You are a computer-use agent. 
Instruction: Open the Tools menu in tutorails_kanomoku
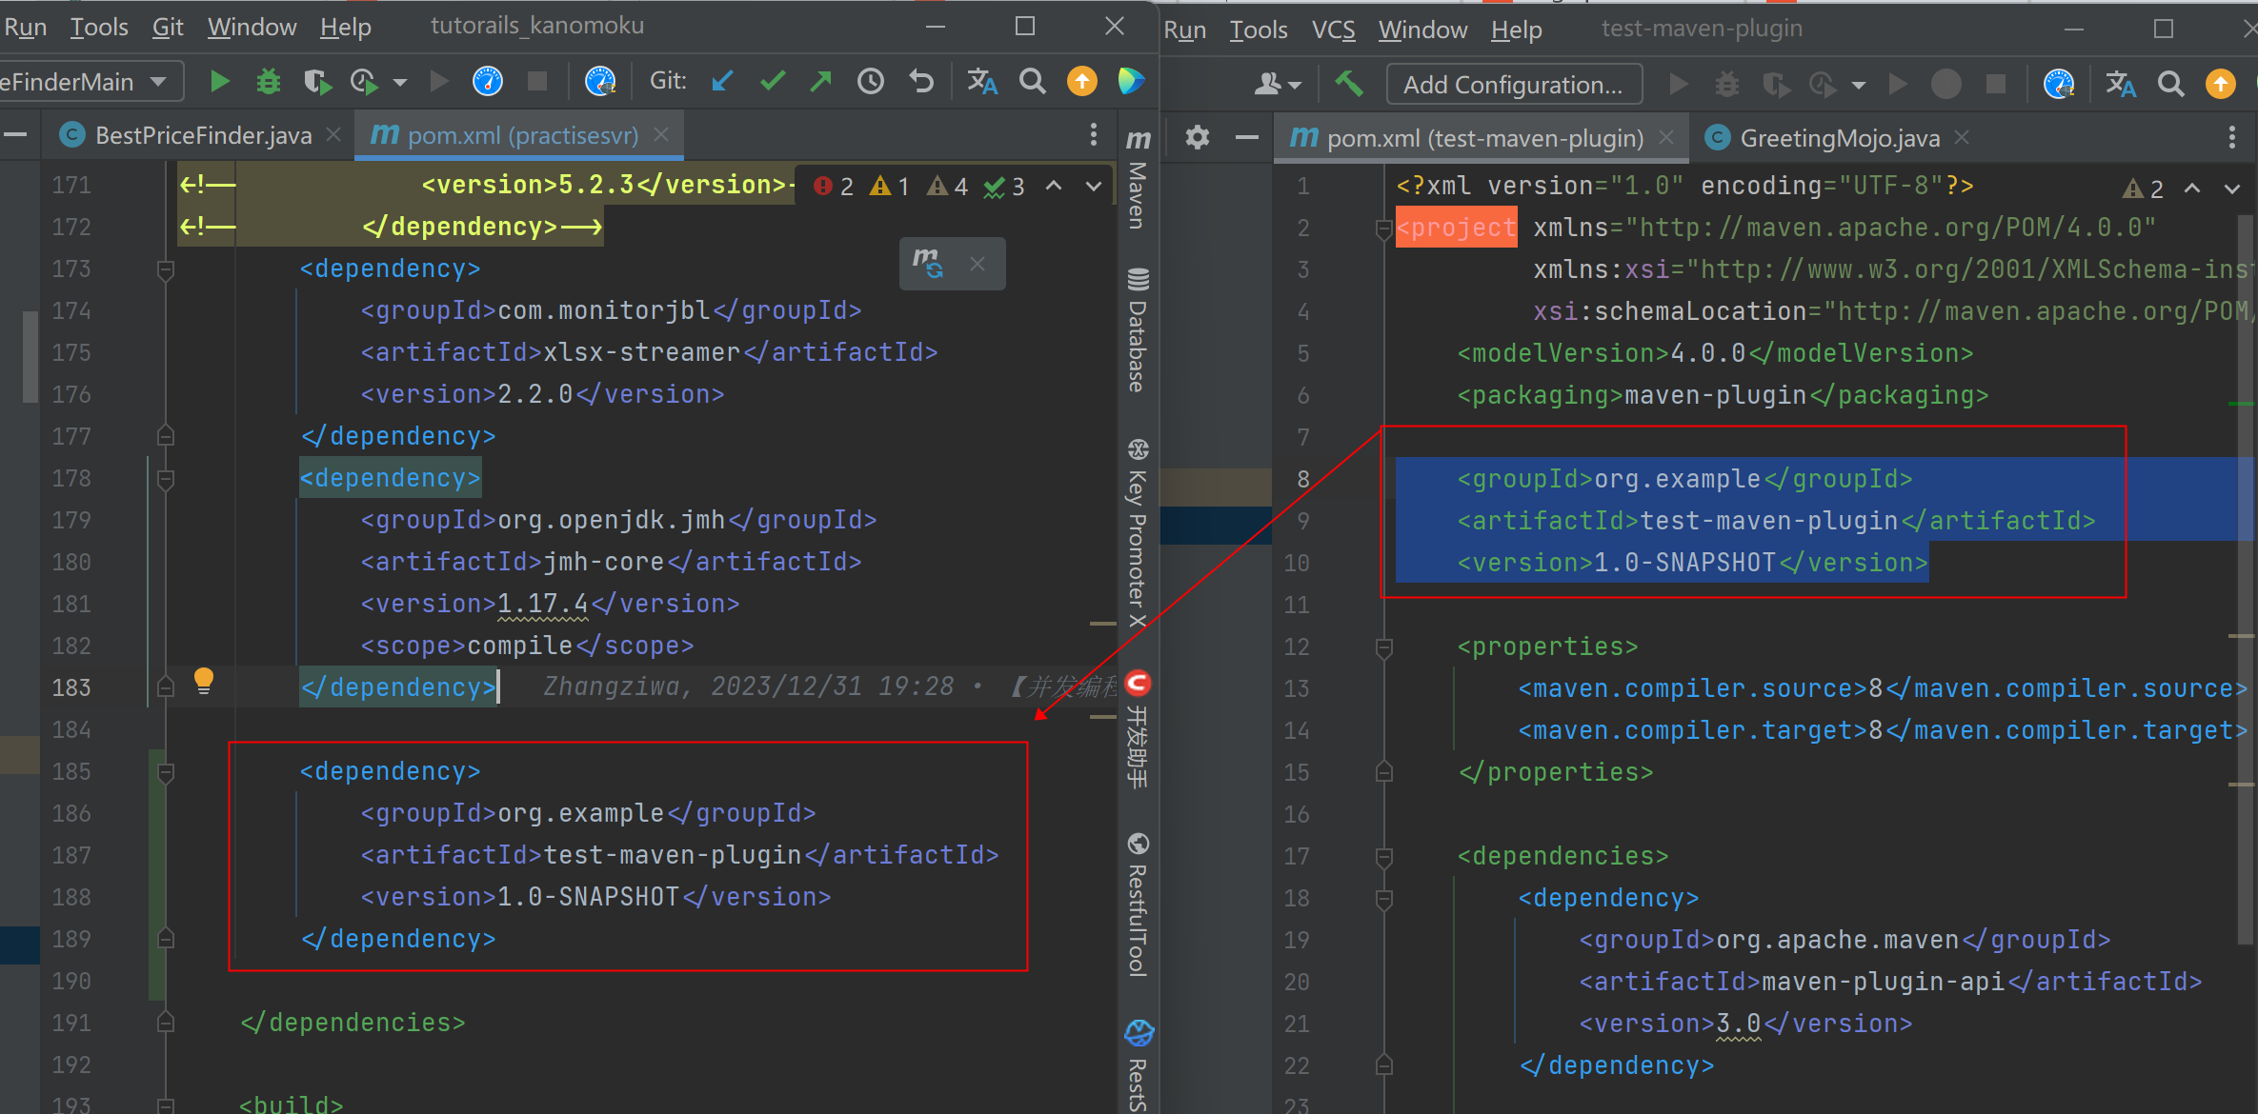pos(99,27)
